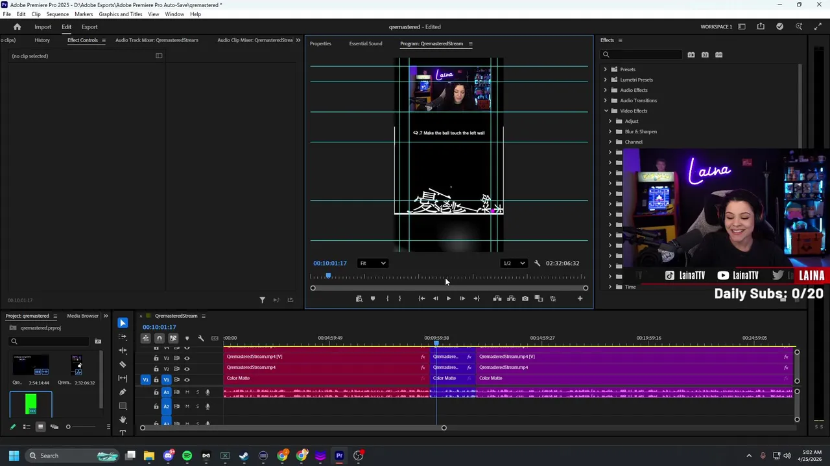Switch to the Media Browser tab
This screenshot has width=830, height=466.
point(83,316)
